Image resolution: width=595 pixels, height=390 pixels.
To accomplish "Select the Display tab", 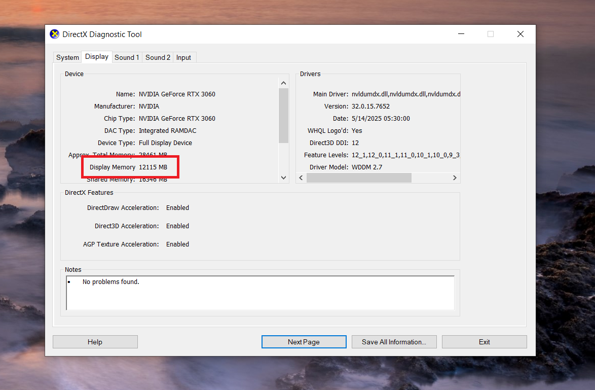I will point(97,57).
